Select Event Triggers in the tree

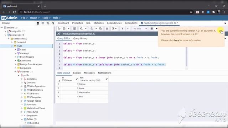pyautogui.click(x=27, y=57)
